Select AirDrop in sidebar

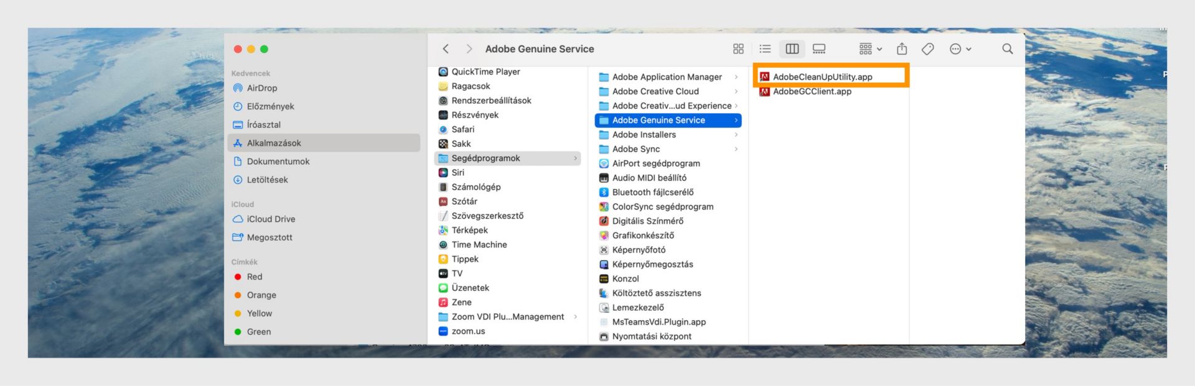324,88
